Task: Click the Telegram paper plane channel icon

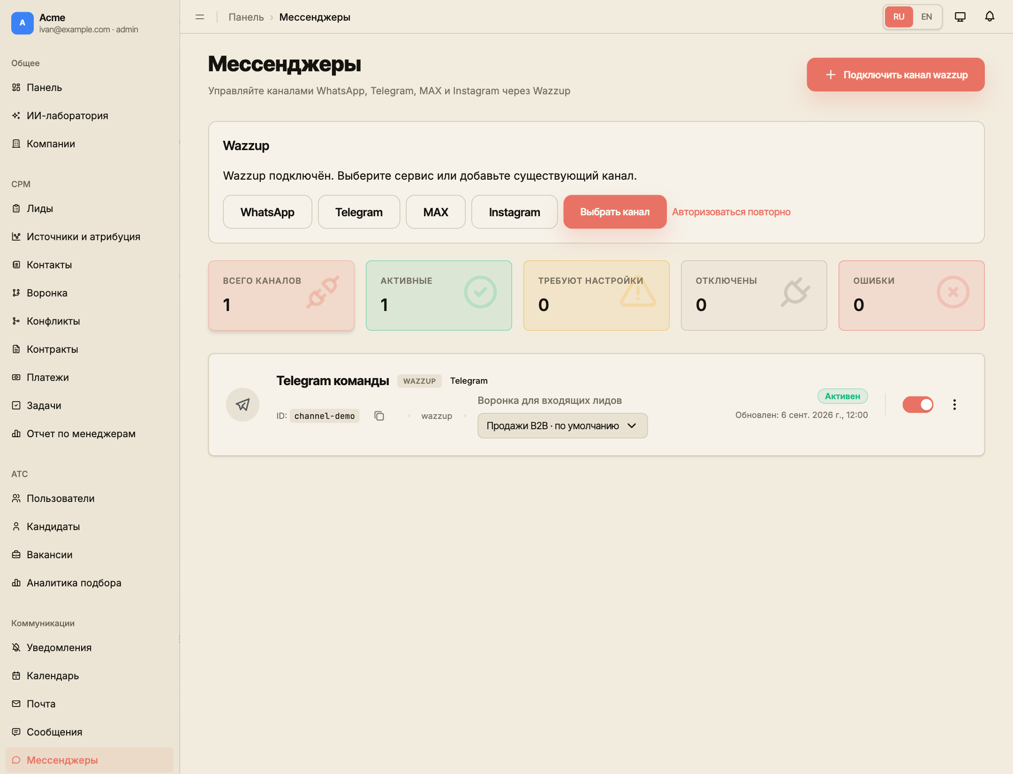Action: click(x=242, y=404)
